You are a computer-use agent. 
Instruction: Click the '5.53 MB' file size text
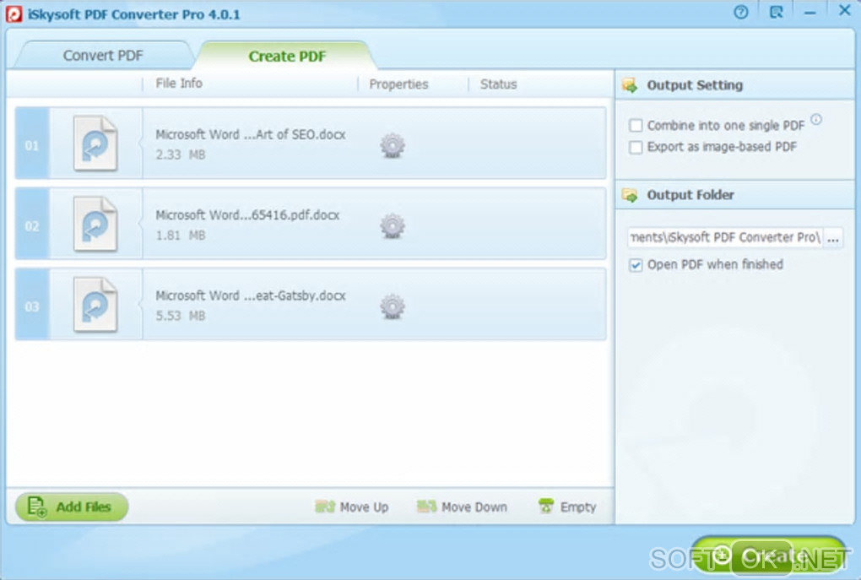[x=180, y=316]
